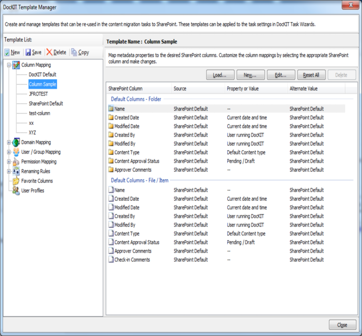Click the Source column header
362x336 pixels.
coord(198,88)
